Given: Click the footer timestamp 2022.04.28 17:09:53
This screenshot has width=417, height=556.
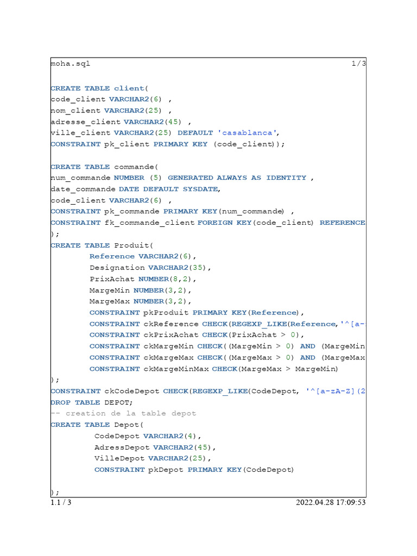Looking at the screenshot, I should click(x=331, y=502).
